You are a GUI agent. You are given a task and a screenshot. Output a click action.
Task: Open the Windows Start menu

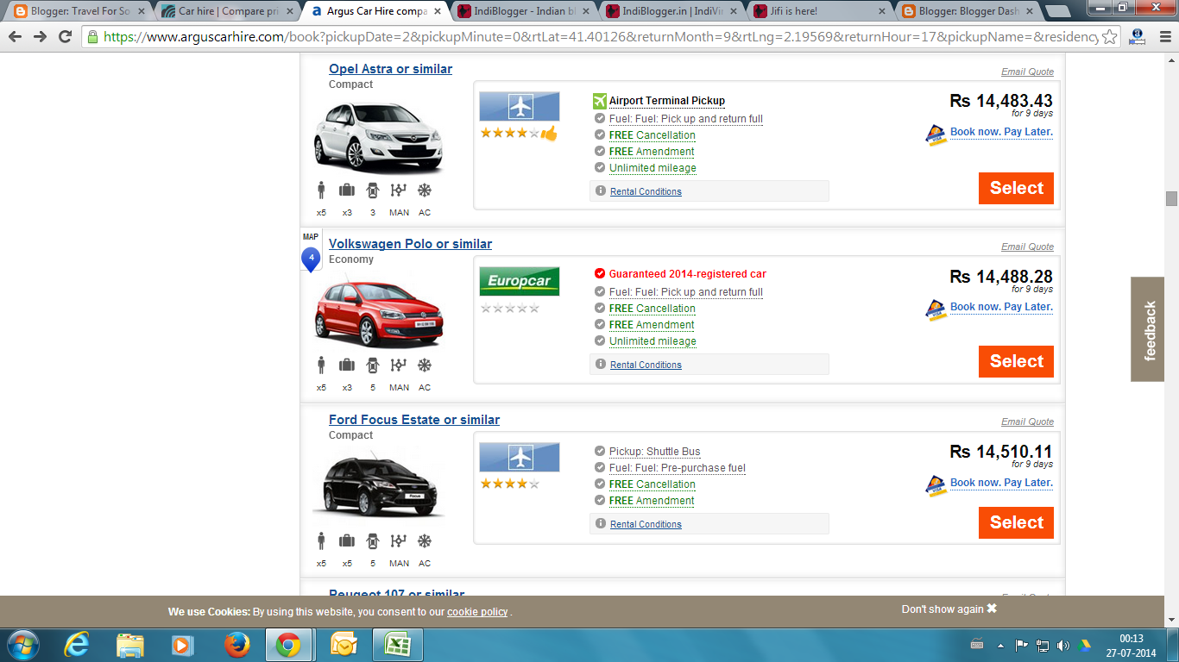(x=22, y=645)
